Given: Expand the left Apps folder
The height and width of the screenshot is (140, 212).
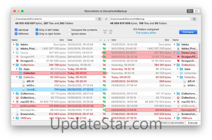Looking at the screenshot, I should click(17, 69).
